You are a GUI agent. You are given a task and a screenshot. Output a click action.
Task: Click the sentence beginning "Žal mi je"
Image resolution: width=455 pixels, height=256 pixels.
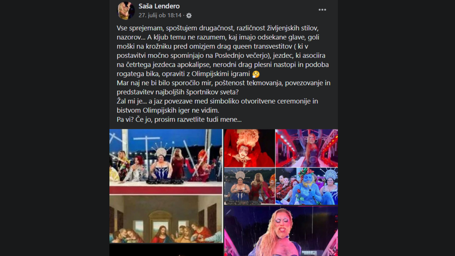click(217, 106)
